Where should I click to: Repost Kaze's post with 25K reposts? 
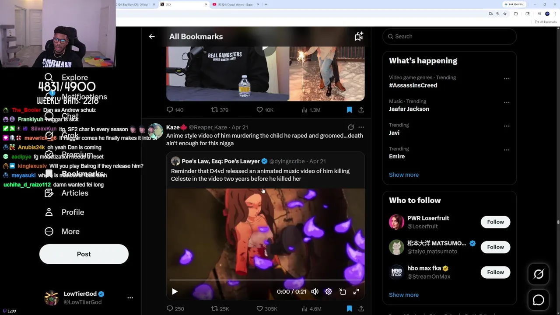point(220,308)
